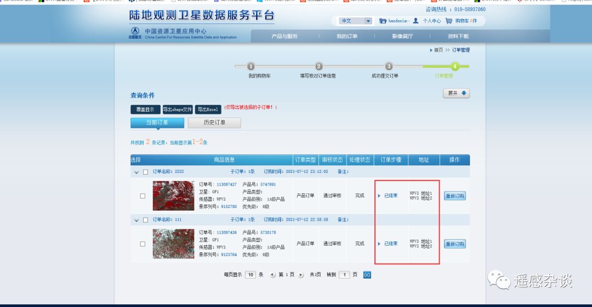592x307 pixels.
Task: Open the shopping cart icon
Action: click(448, 21)
